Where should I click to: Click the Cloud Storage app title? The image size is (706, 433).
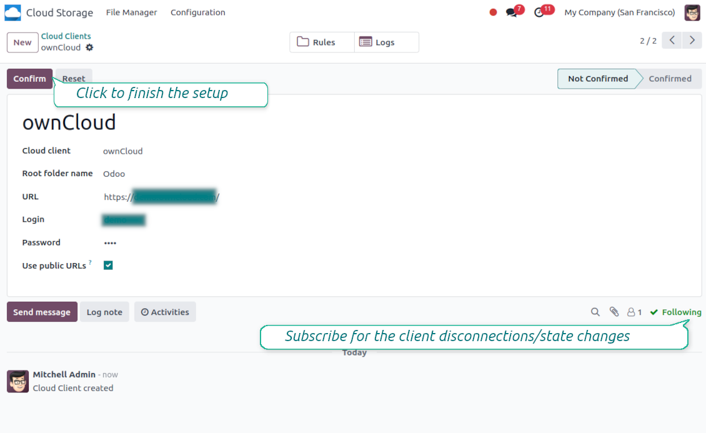pyautogui.click(x=59, y=12)
